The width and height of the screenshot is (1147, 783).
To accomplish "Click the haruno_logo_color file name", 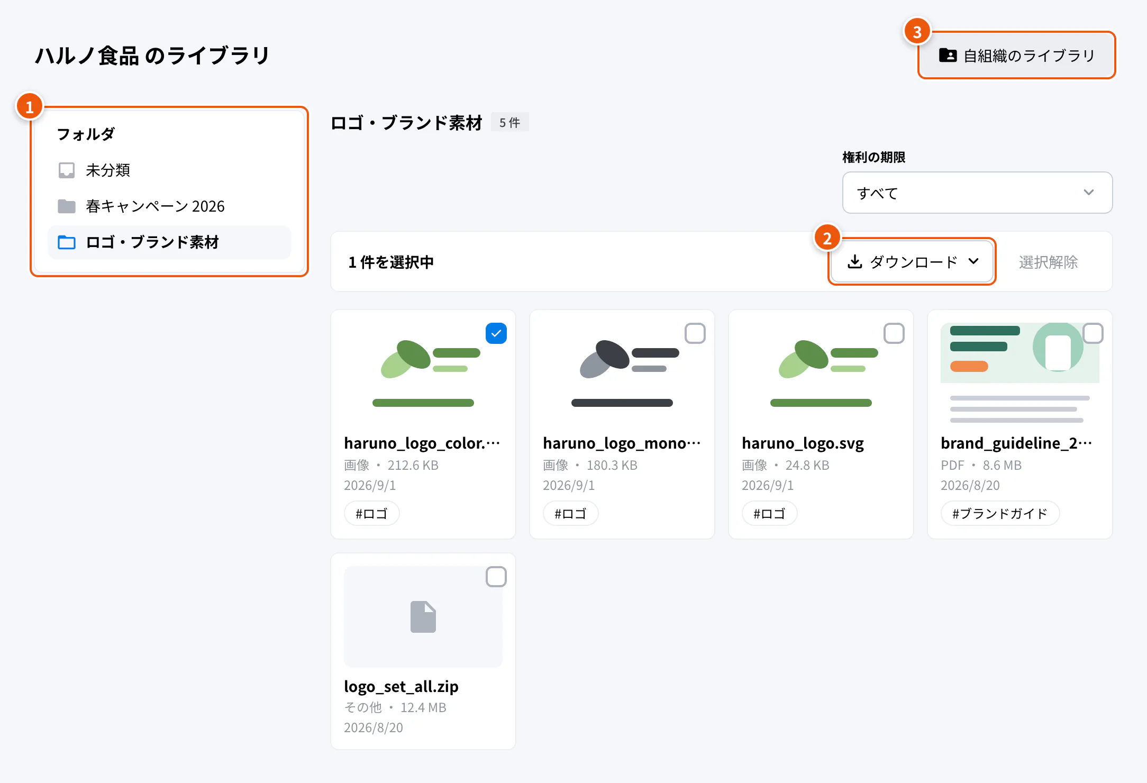I will pyautogui.click(x=422, y=443).
